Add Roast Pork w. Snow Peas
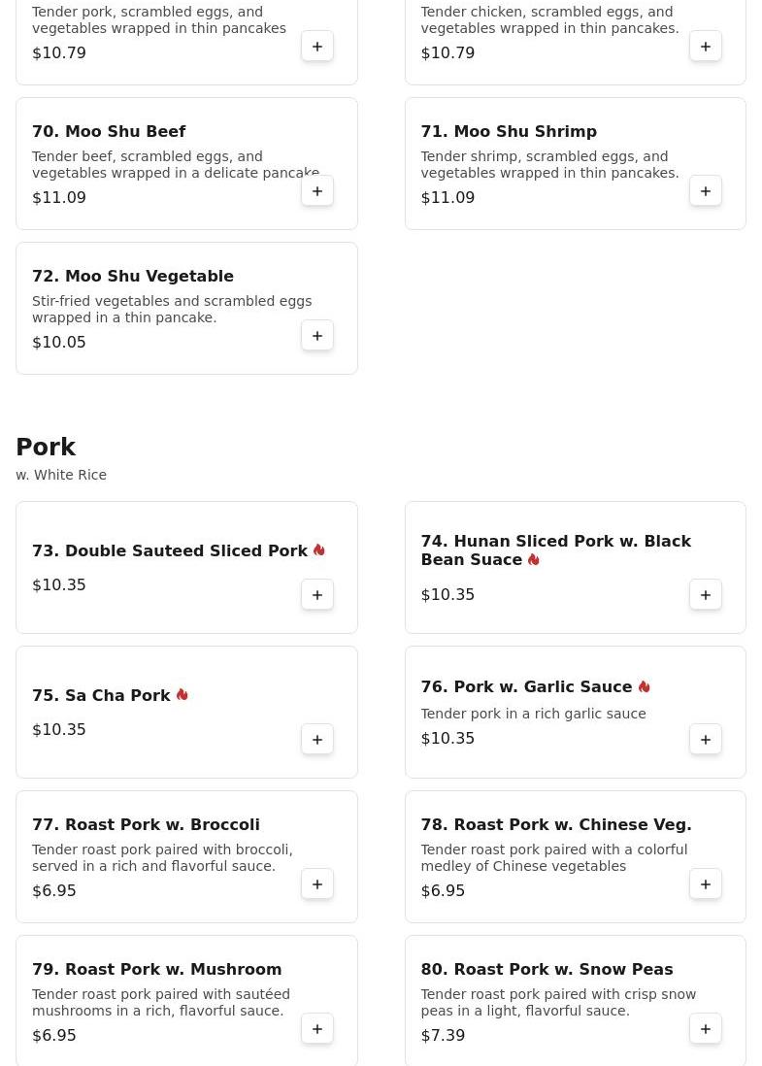Image resolution: width=762 pixels, height=1066 pixels. pos(706,1029)
